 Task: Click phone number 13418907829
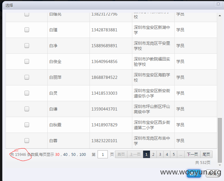click(x=104, y=125)
